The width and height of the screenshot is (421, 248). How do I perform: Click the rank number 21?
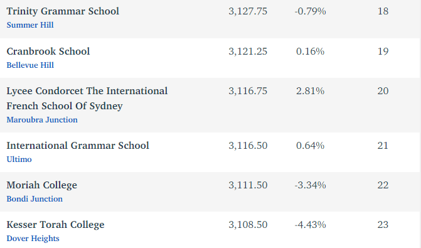[383, 146]
